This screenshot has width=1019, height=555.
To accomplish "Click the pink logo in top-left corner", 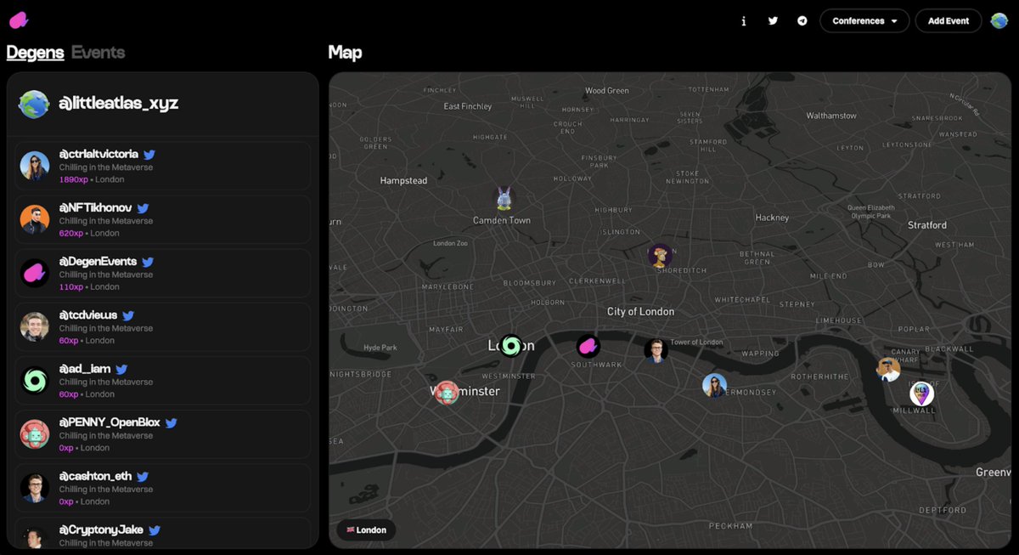I will (x=19, y=20).
